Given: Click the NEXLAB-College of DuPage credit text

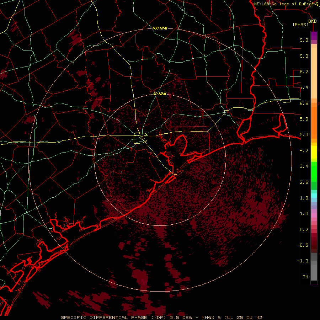Looking at the screenshot, I should point(284,4).
